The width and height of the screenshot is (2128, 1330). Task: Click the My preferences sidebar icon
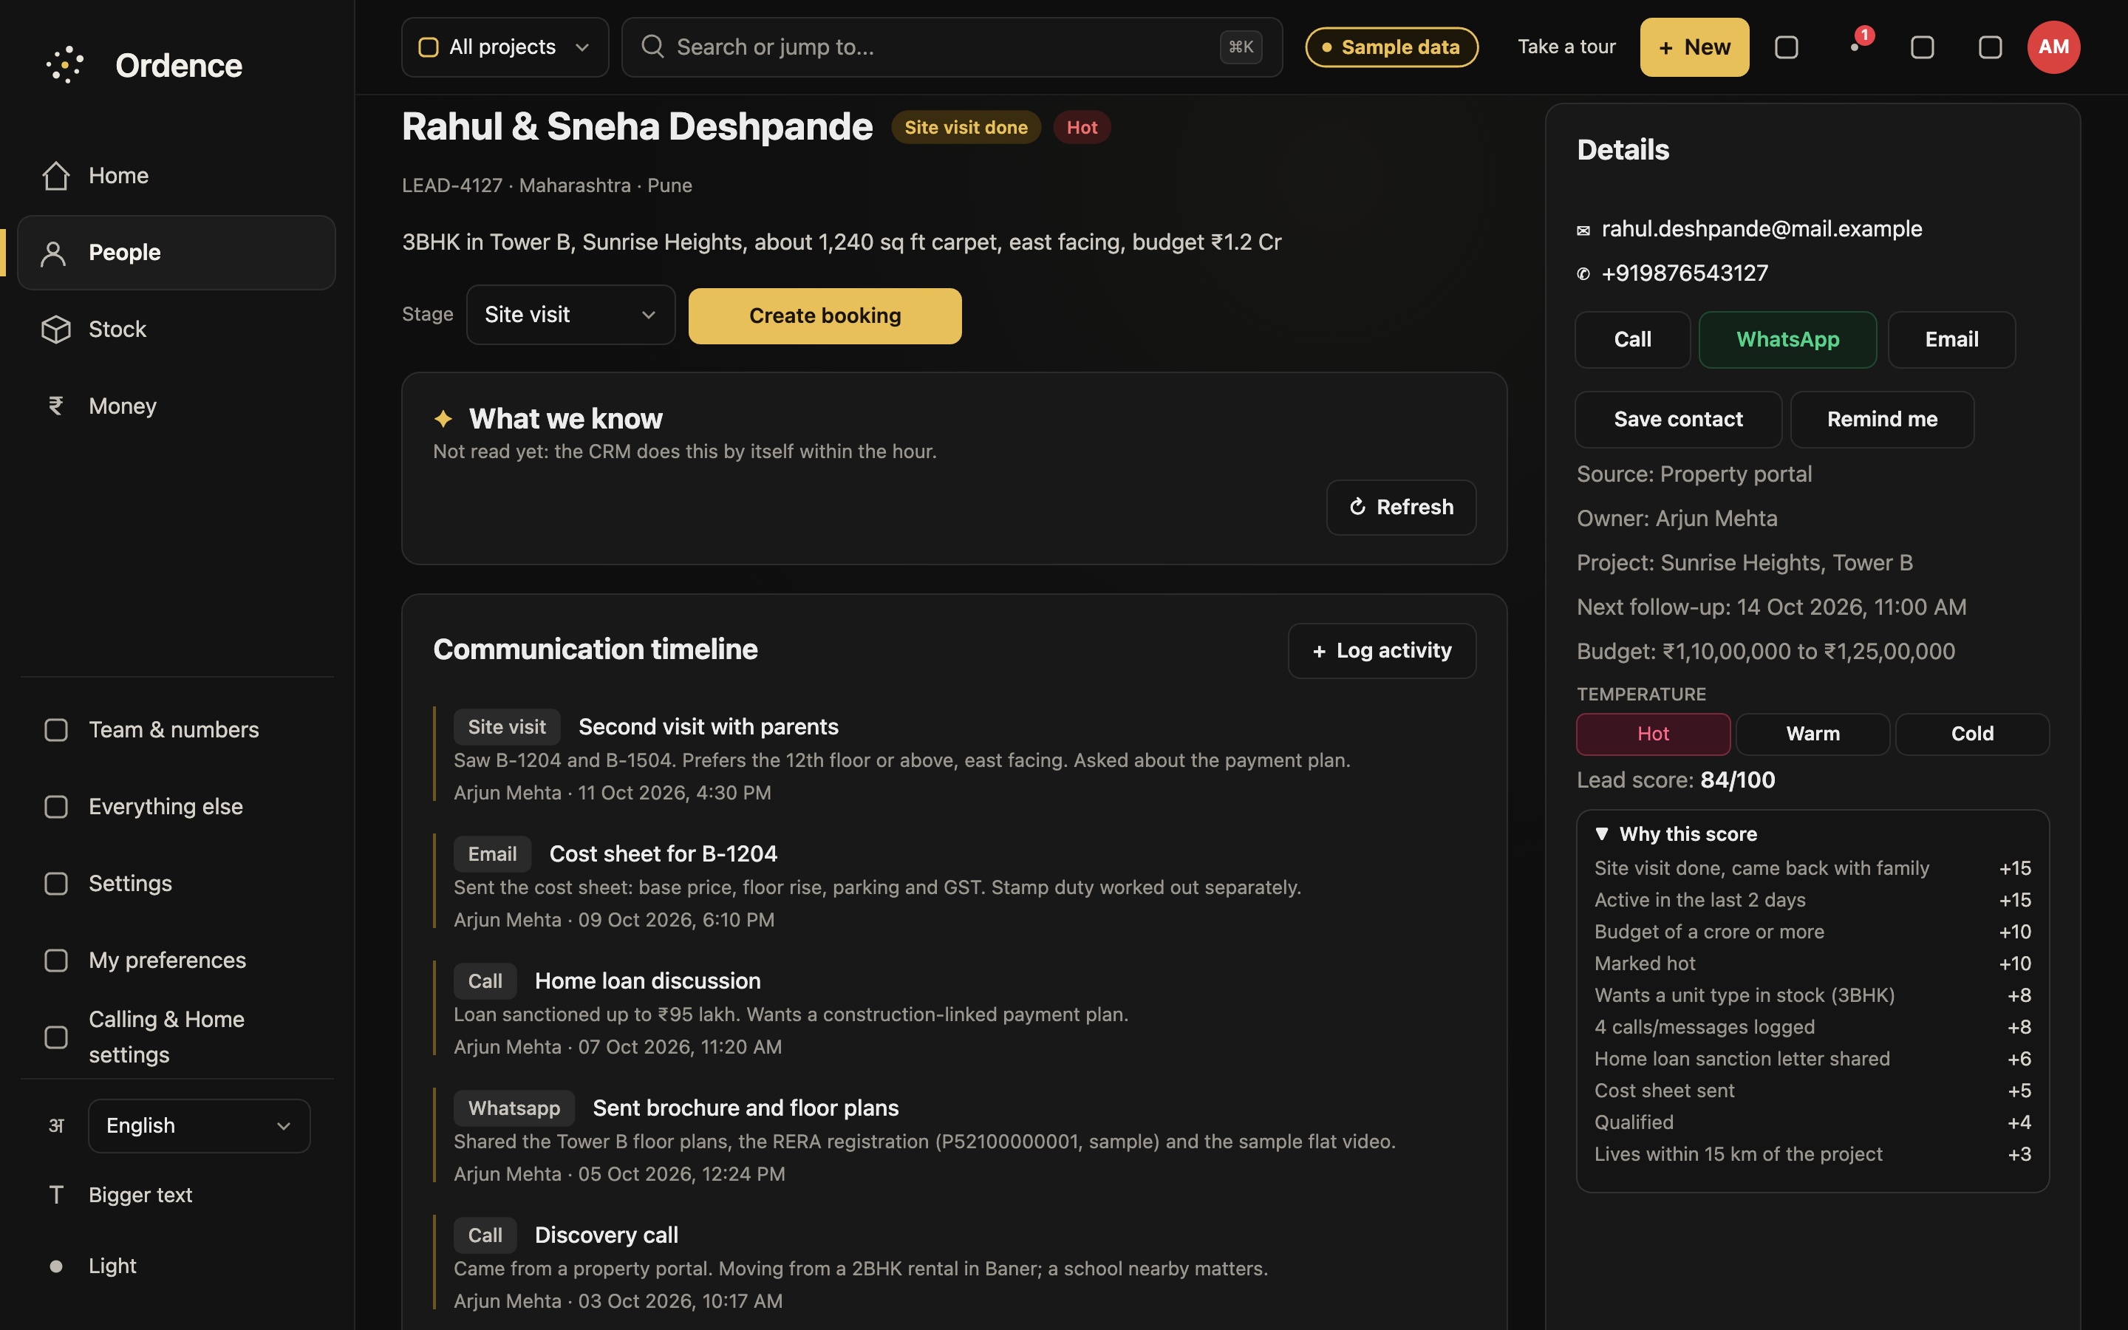(56, 960)
